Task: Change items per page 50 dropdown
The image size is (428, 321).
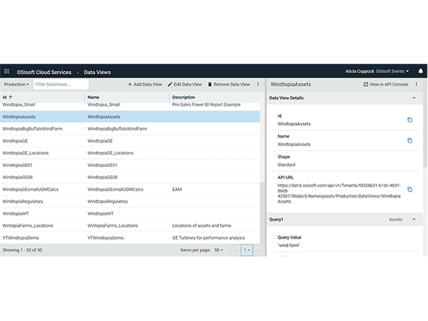Action: click(x=219, y=250)
